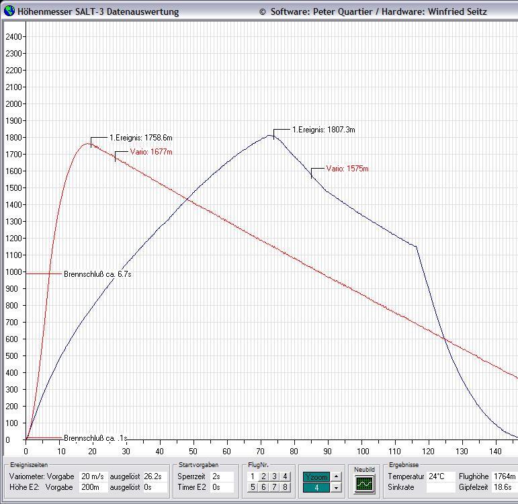Click the 140 value on the time axis
Screen dimensions: 518x504
pos(496,451)
